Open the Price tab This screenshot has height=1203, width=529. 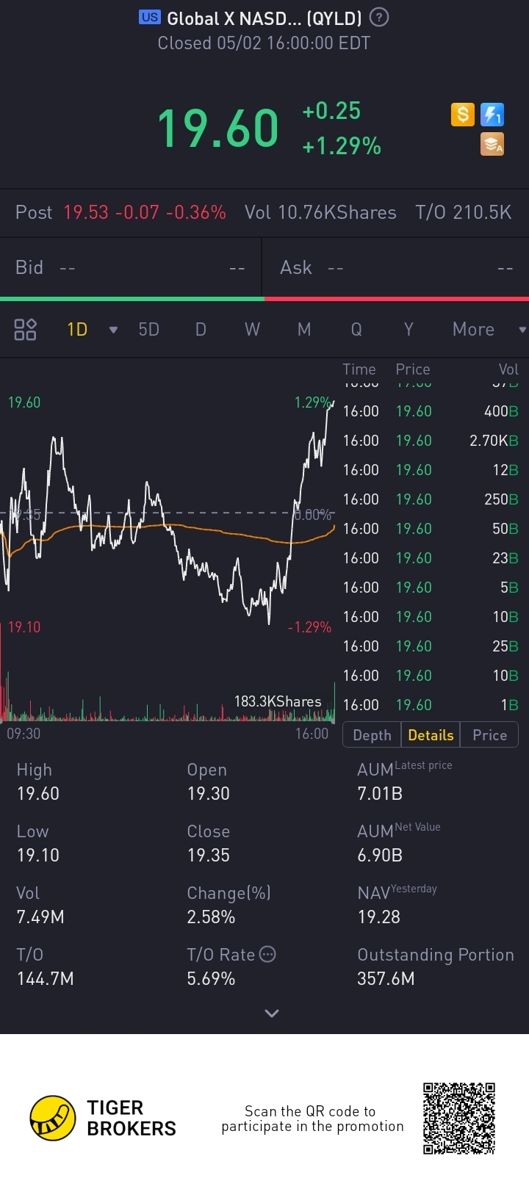point(489,735)
